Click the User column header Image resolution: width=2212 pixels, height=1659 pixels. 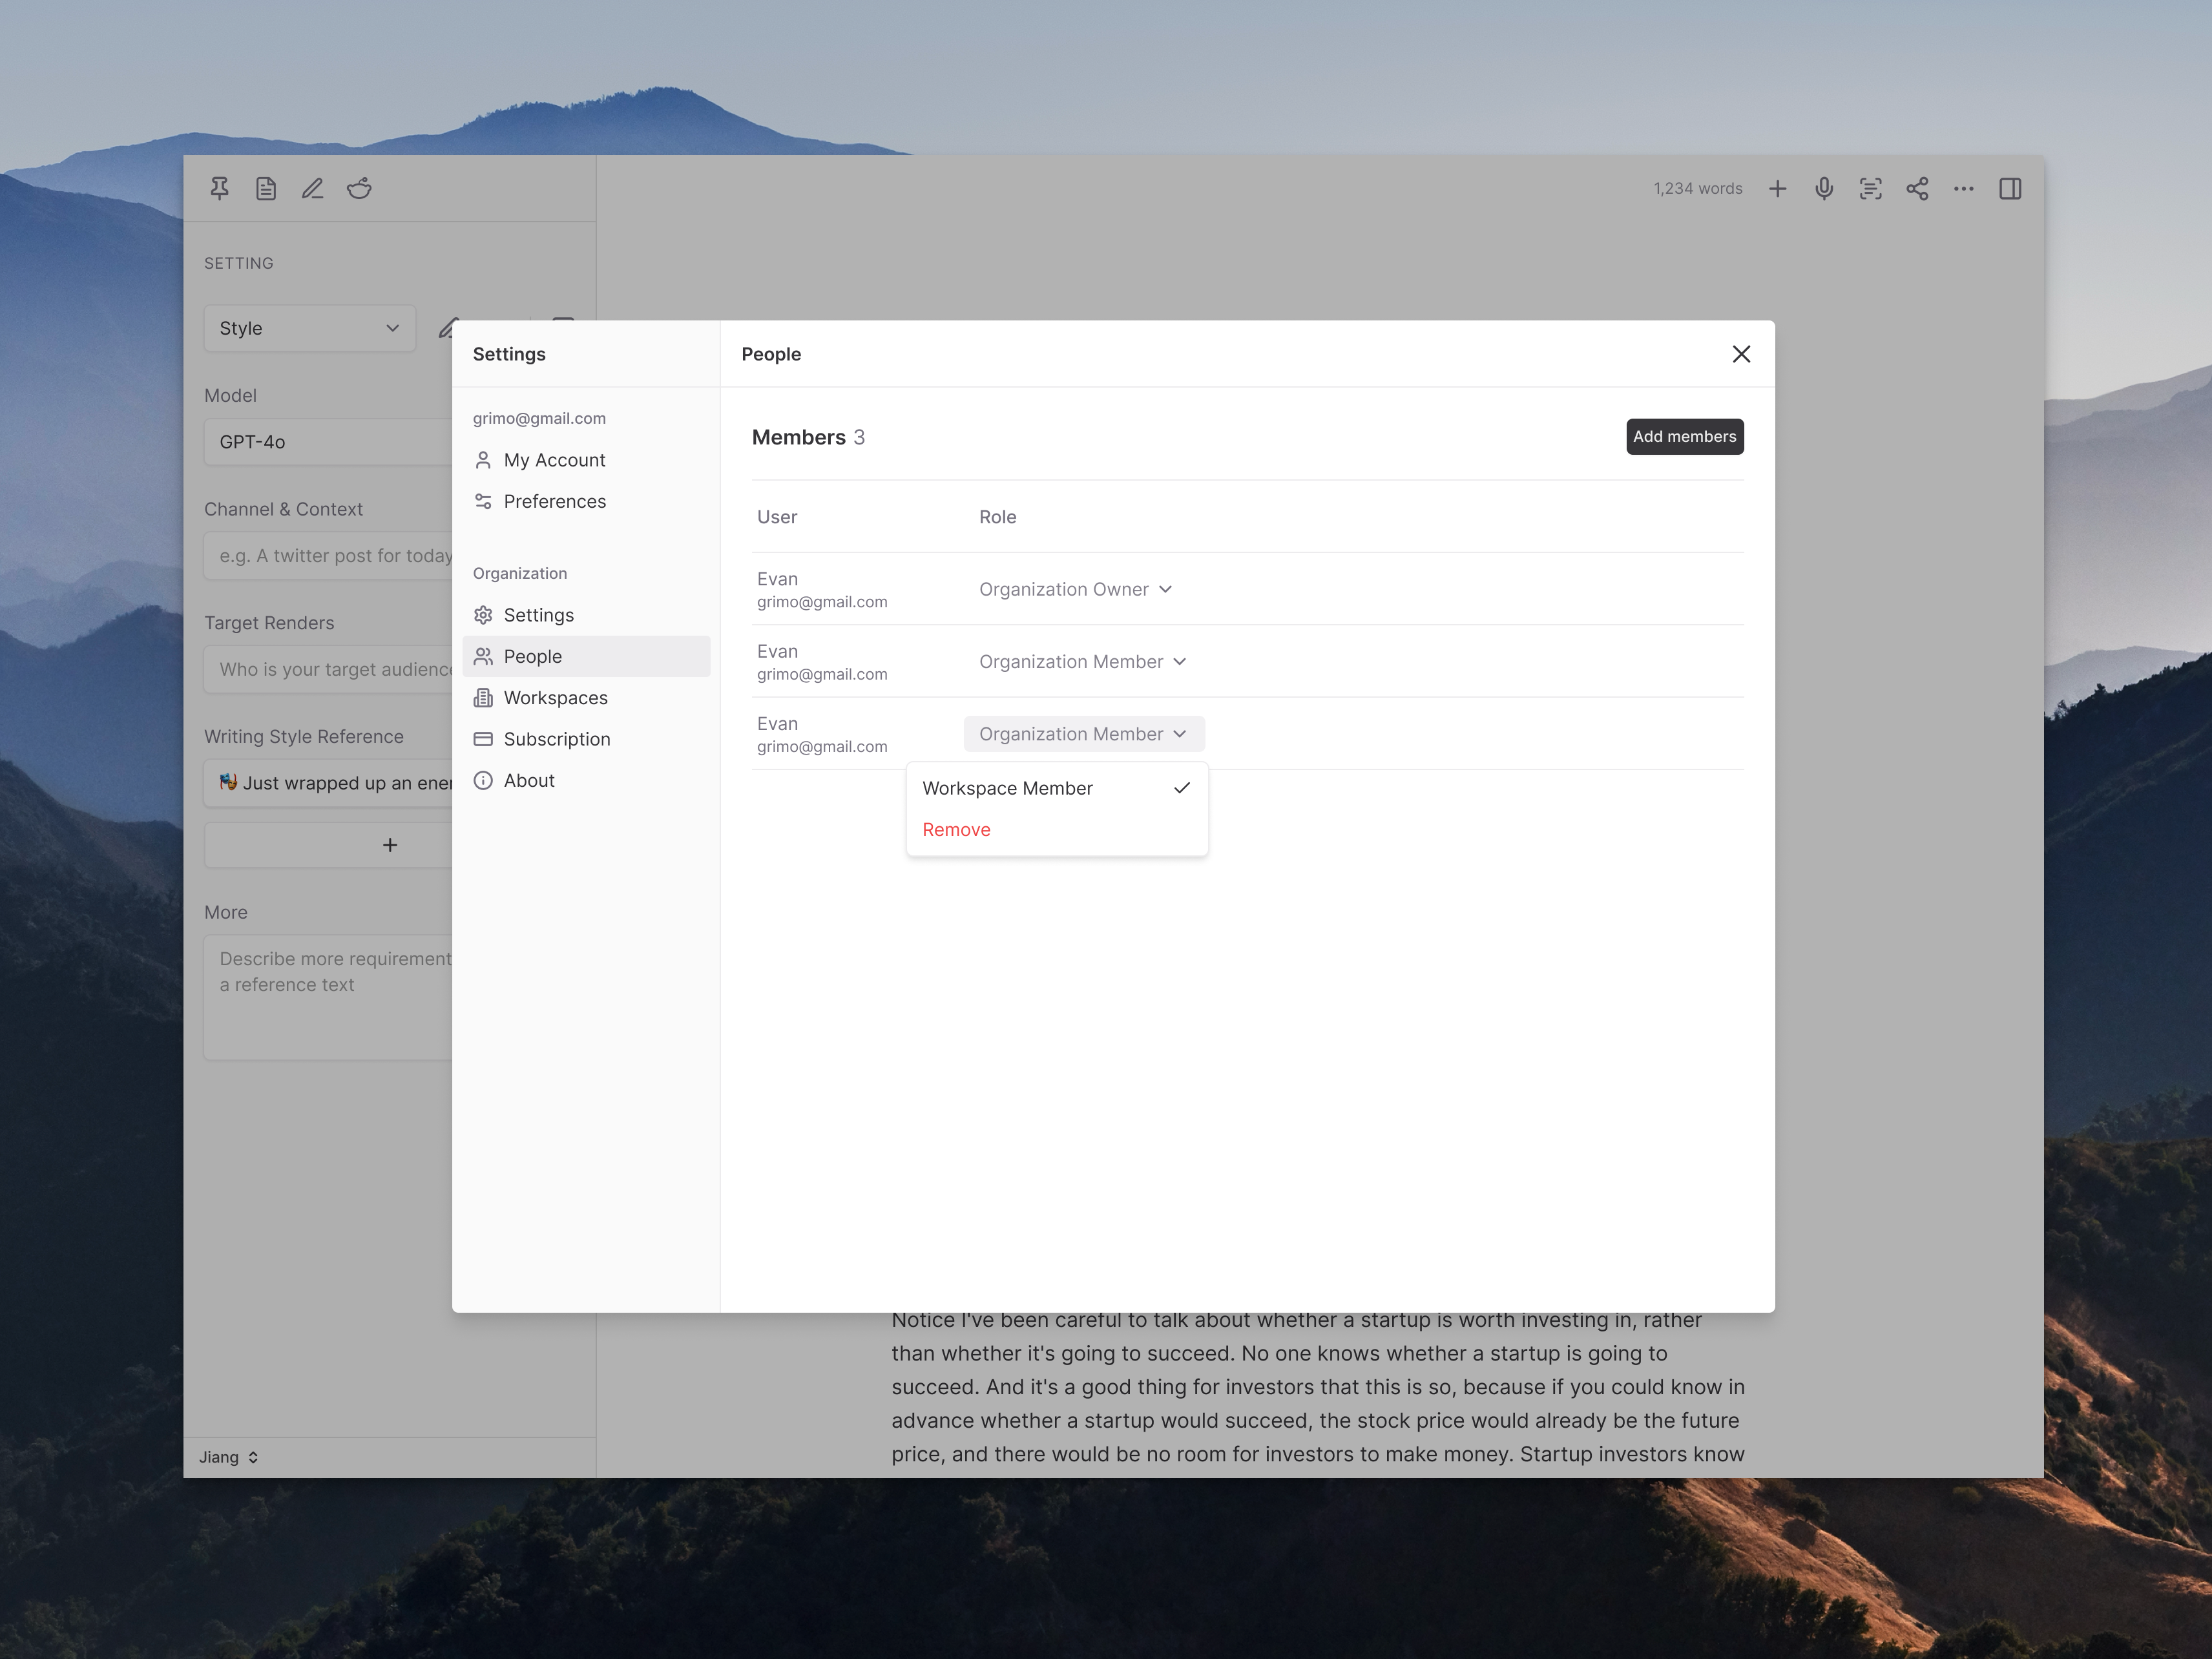777,517
